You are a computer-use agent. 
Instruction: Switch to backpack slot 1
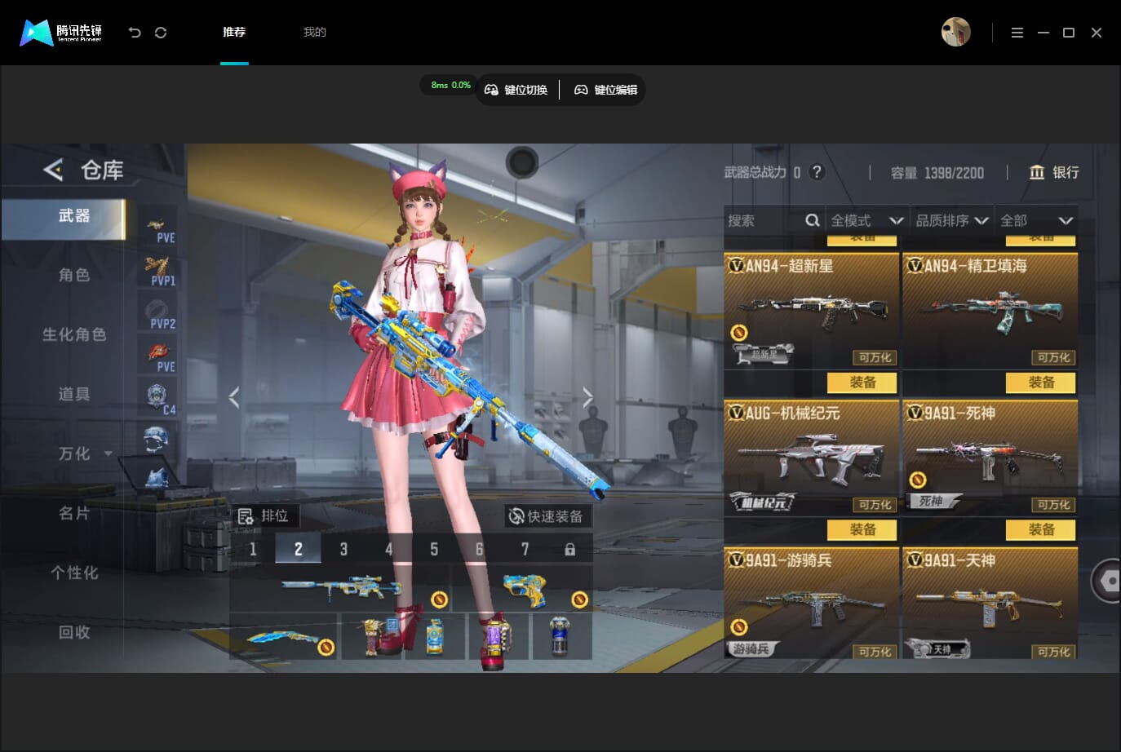(x=253, y=549)
